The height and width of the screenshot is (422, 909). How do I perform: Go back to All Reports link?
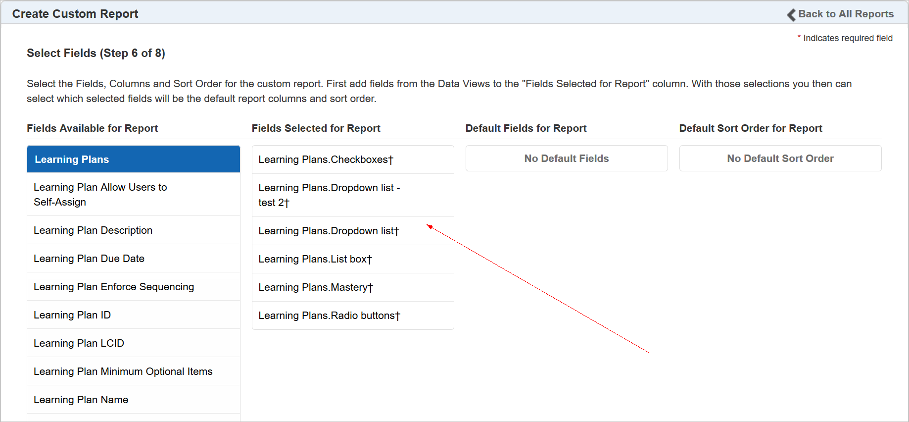(x=846, y=14)
